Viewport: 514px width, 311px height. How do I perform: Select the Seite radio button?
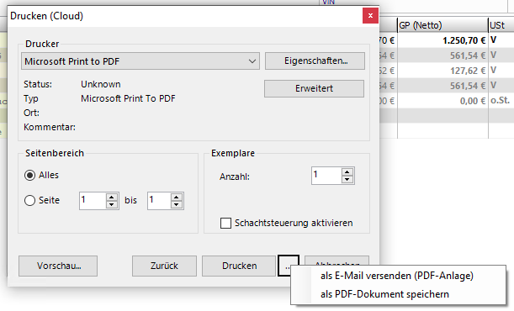pos(29,200)
